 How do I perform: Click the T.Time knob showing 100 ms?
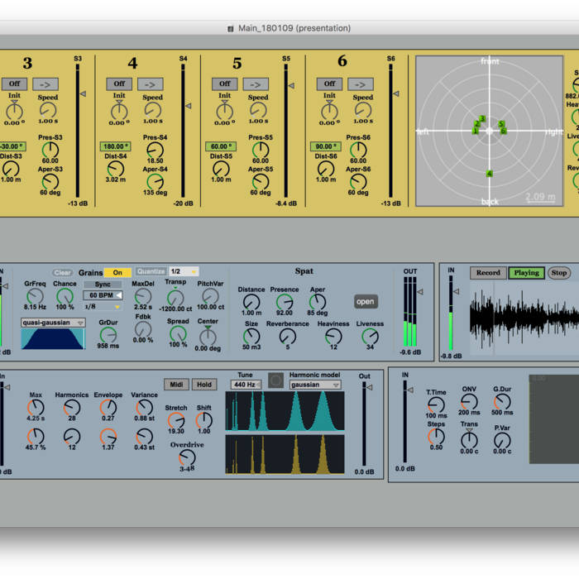[436, 404]
